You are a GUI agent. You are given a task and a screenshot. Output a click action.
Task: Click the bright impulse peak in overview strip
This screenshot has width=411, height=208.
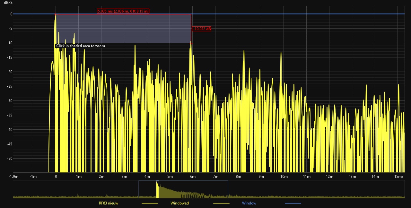[x=157, y=189]
